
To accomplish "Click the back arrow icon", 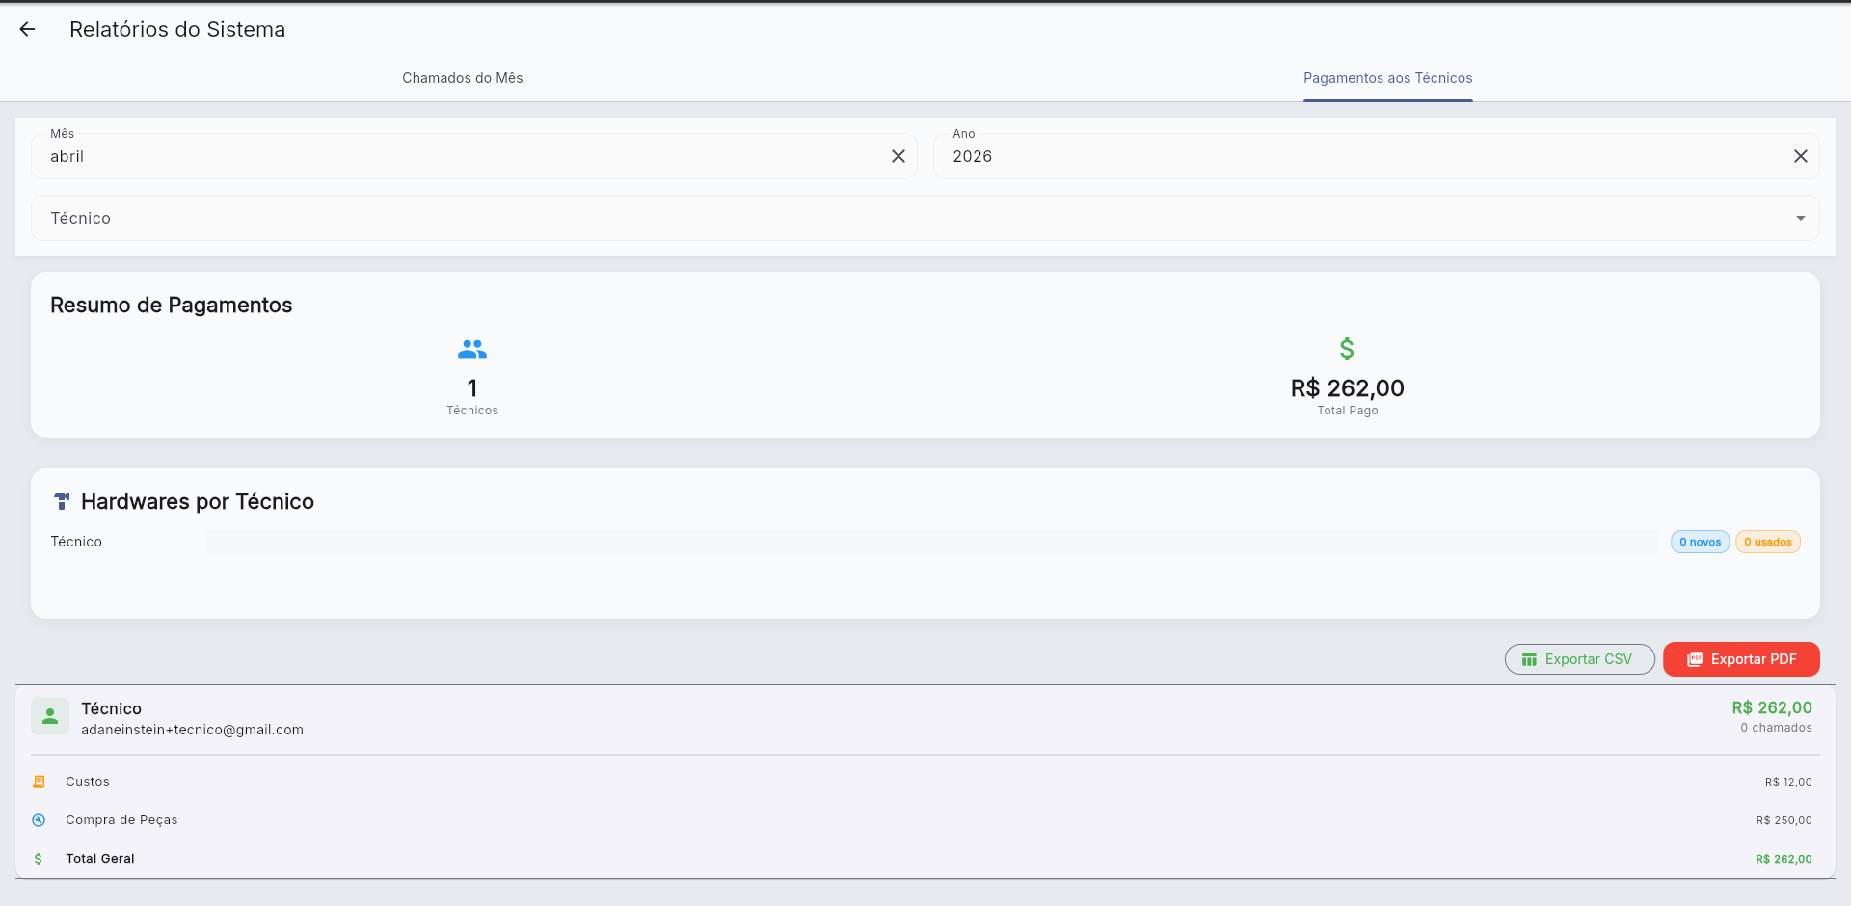I will (x=27, y=30).
